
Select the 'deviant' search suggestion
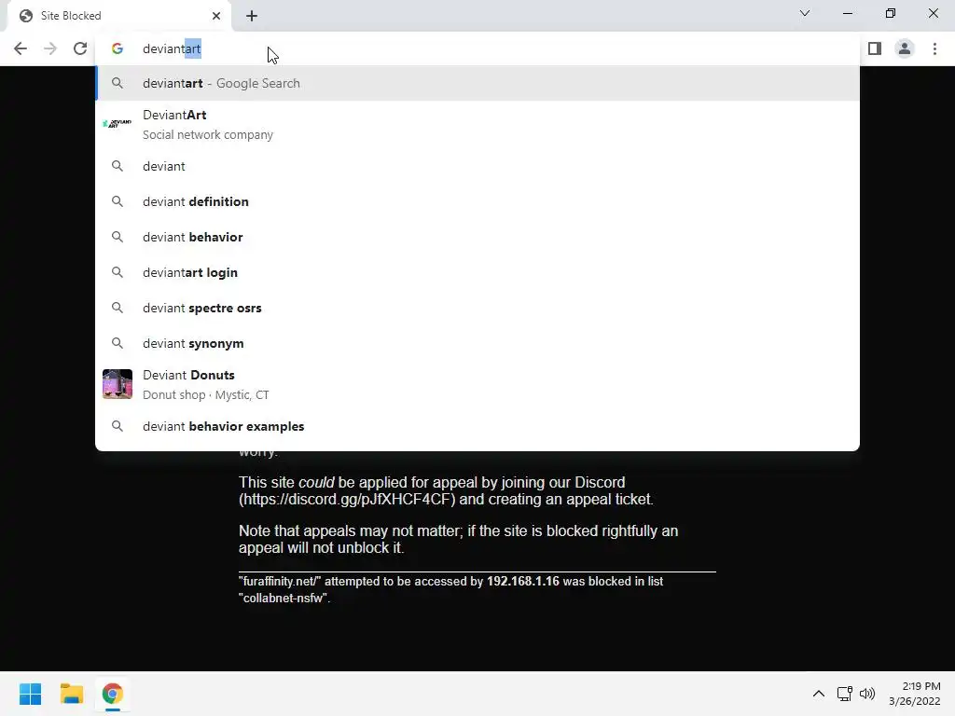477,166
